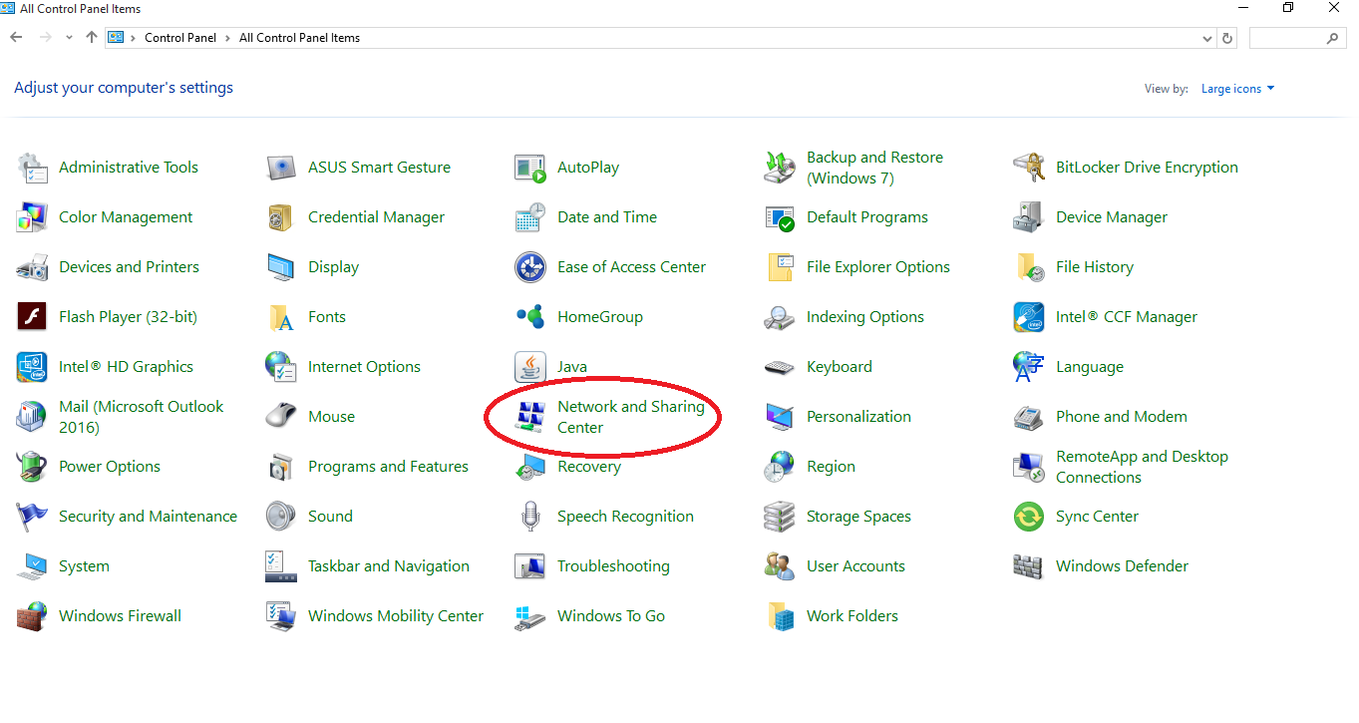This screenshot has width=1359, height=723.
Task: Open the recent locations dropdown arrow
Action: tap(69, 38)
